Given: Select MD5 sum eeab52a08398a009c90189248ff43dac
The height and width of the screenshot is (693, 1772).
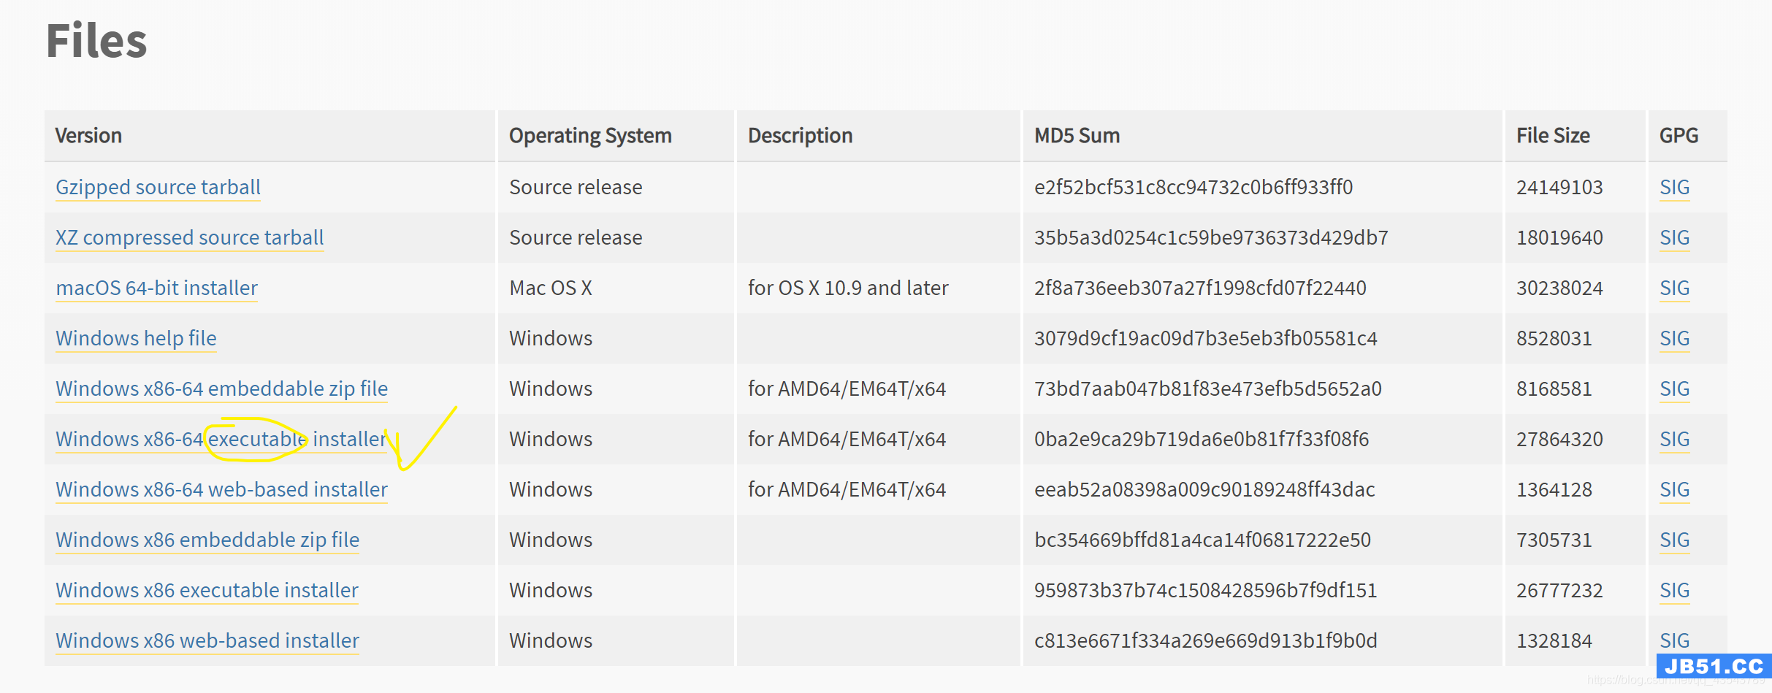Looking at the screenshot, I should 1204,490.
